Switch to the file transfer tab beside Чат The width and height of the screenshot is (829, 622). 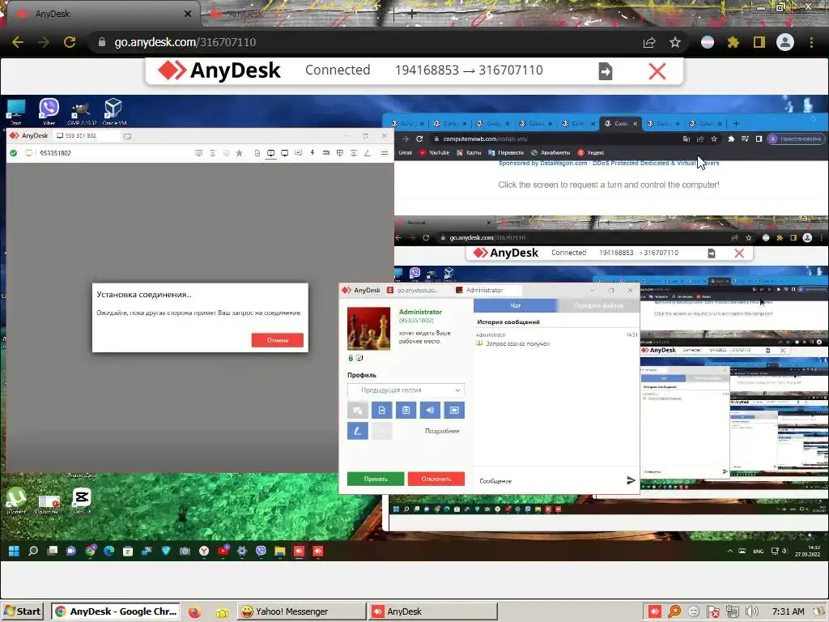coord(598,305)
